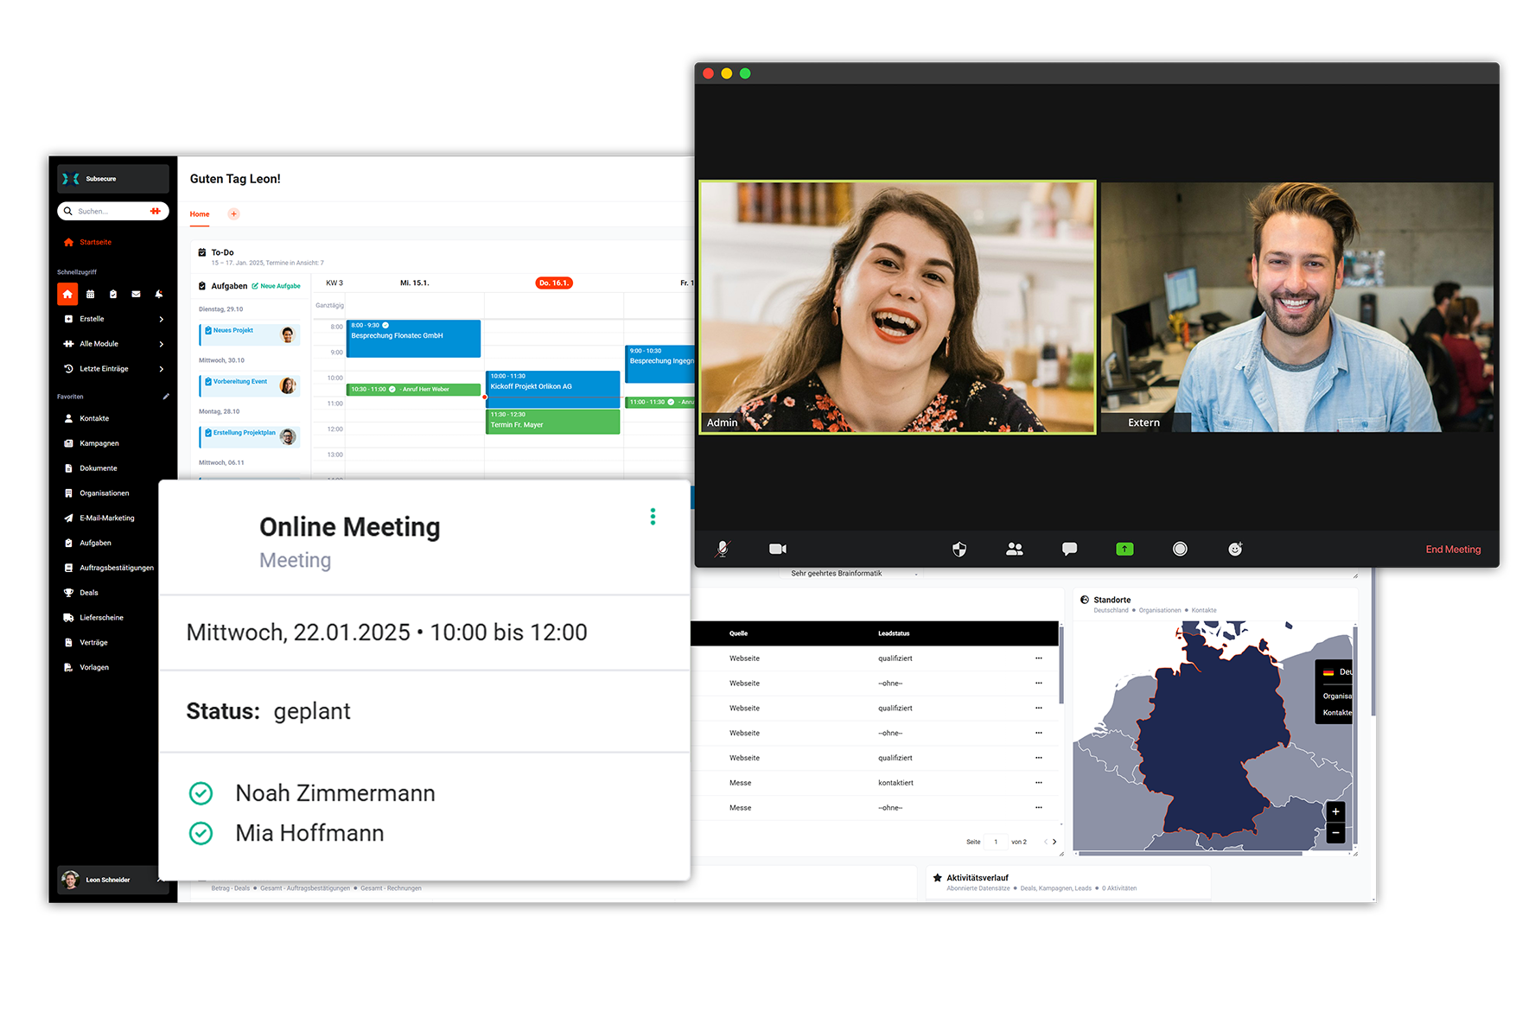Click the Suchen search field
The width and height of the screenshot is (1516, 1011).
coord(108,212)
